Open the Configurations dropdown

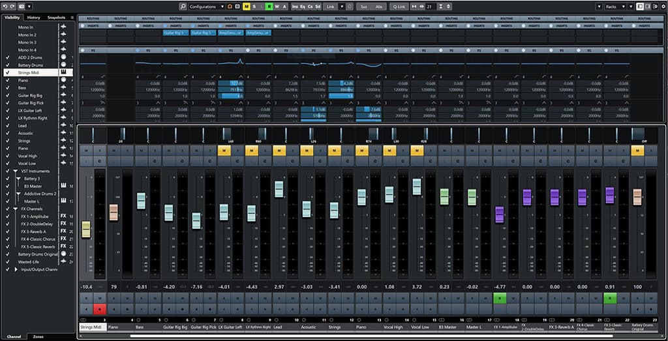(205, 6)
